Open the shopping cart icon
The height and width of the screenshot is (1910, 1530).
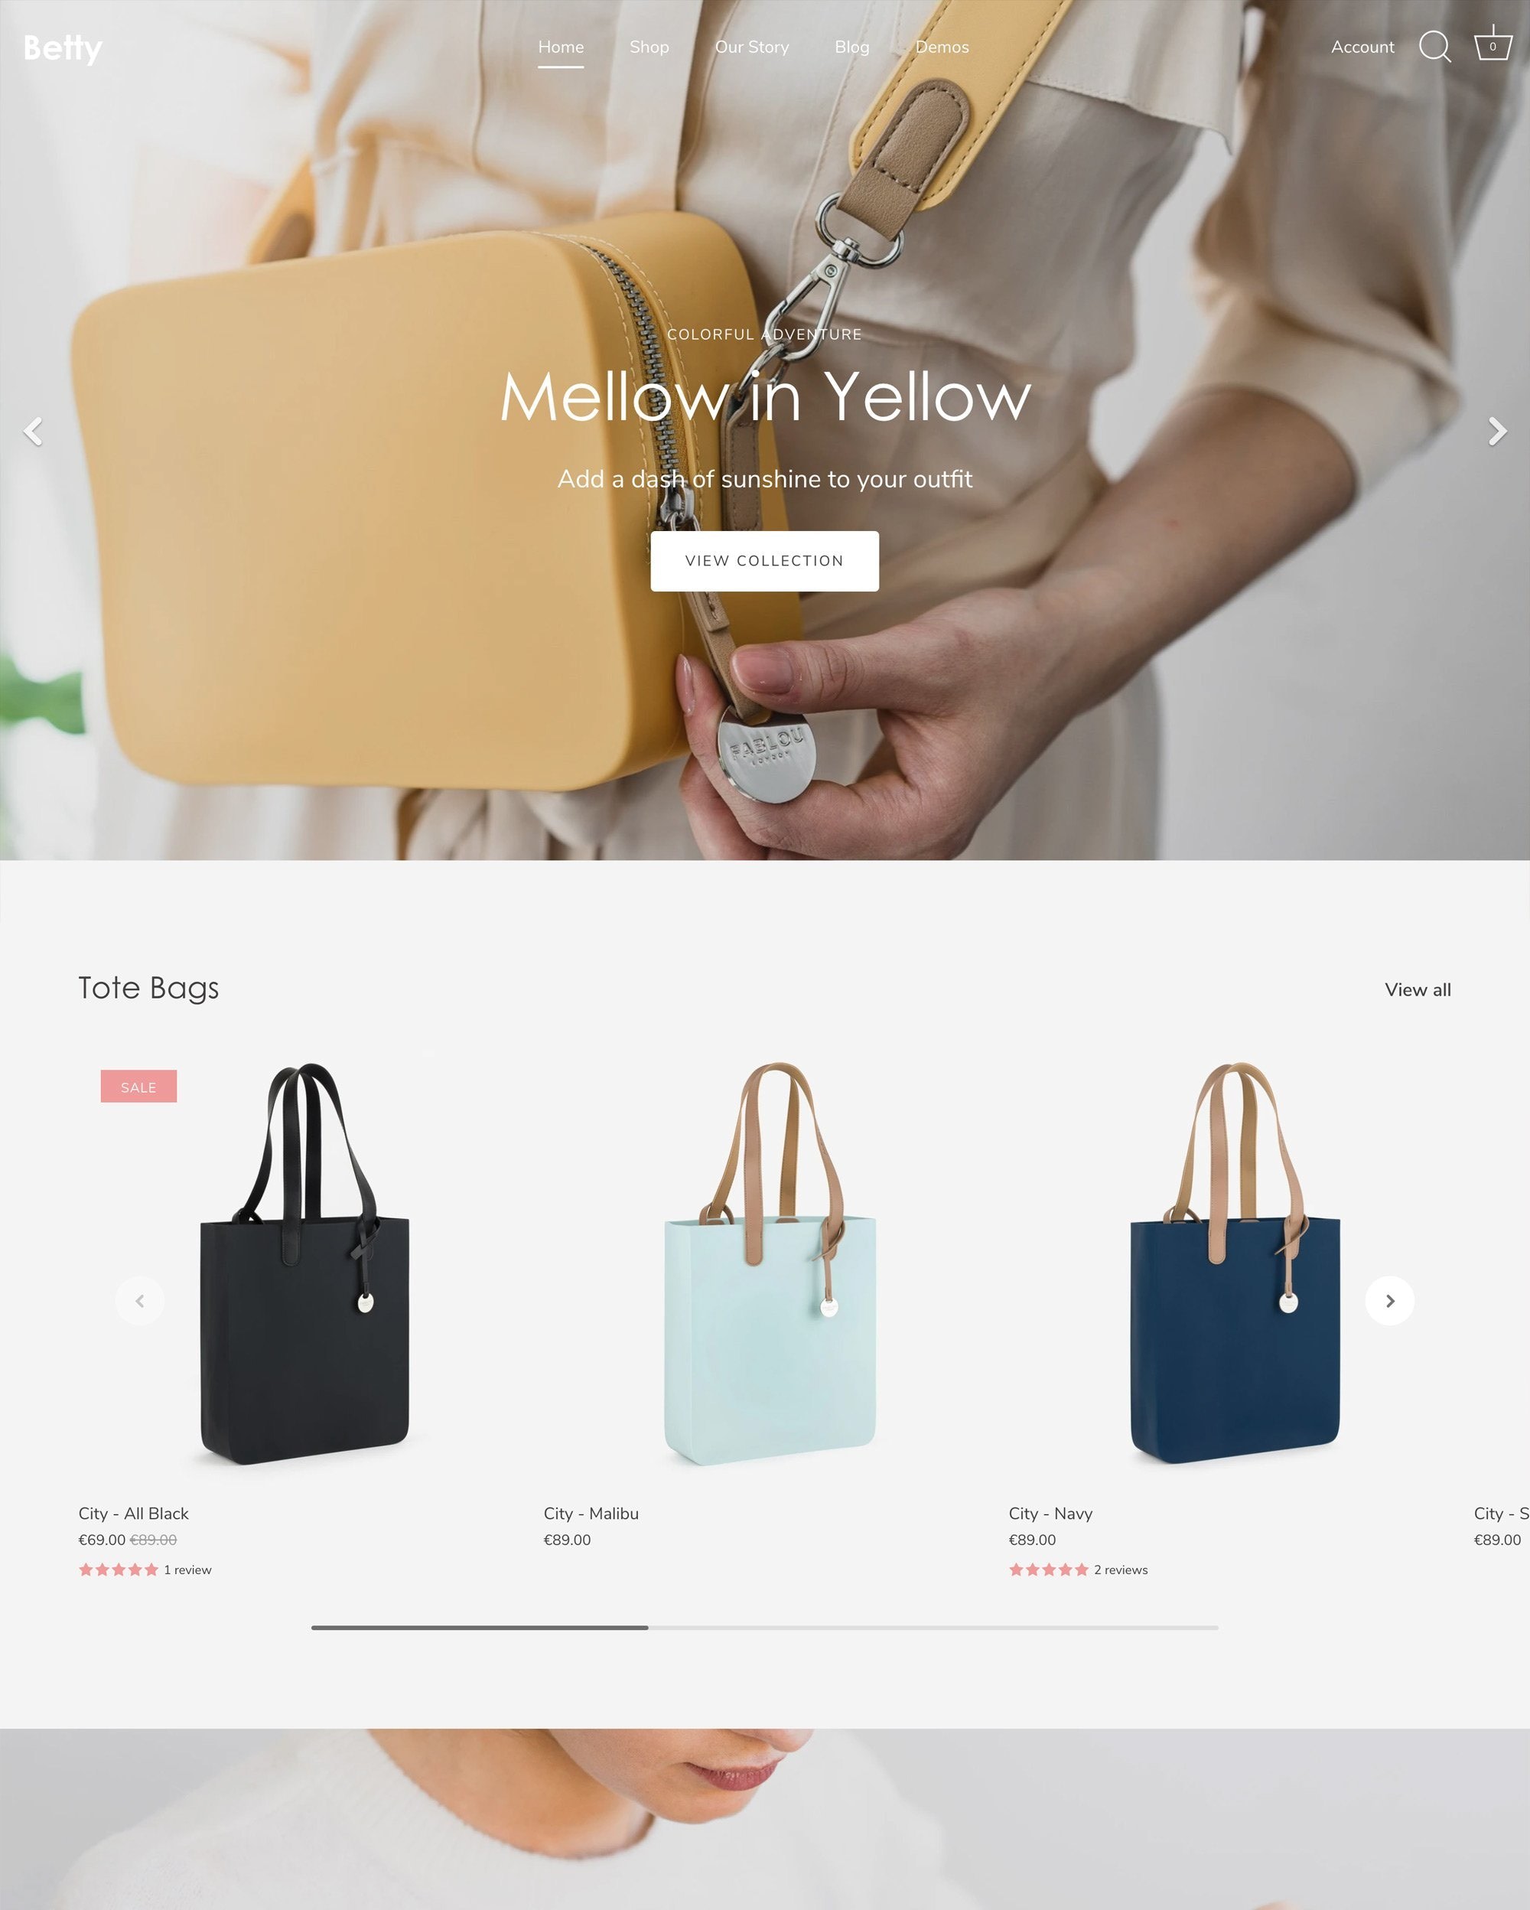coord(1491,47)
